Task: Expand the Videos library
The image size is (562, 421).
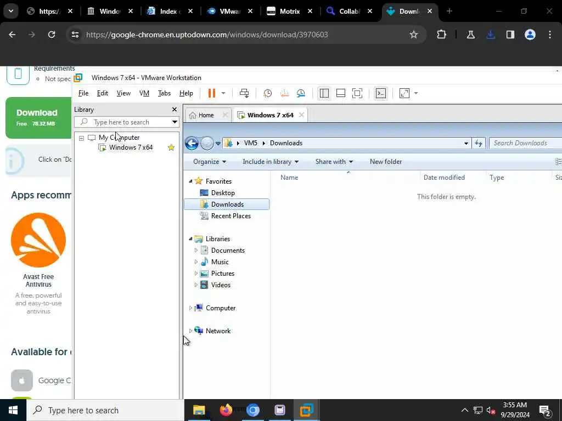Action: tap(196, 285)
